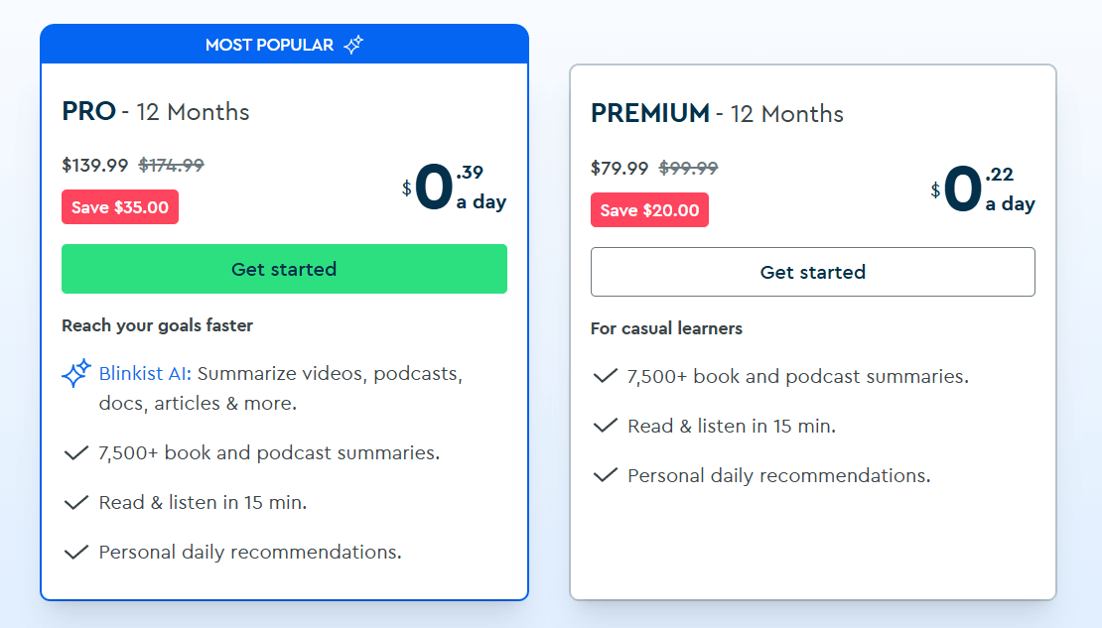The height and width of the screenshot is (628, 1102).
Task: Click checkmark beside Pro 7,500+ summaries
Action: (x=76, y=453)
